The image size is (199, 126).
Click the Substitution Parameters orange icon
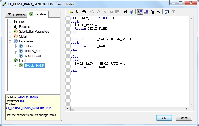15,31
